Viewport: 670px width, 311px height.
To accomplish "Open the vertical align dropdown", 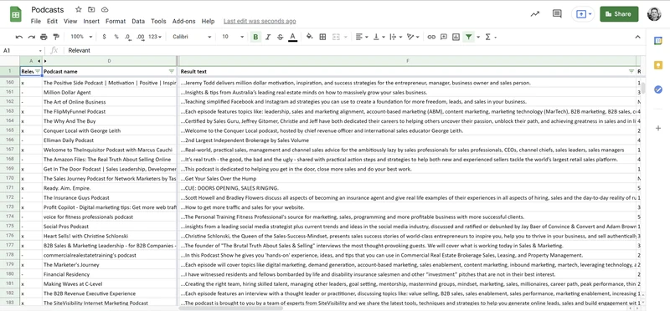I will point(379,37).
